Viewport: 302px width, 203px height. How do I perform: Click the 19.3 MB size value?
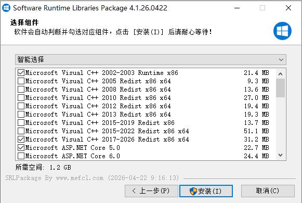tap(256, 115)
